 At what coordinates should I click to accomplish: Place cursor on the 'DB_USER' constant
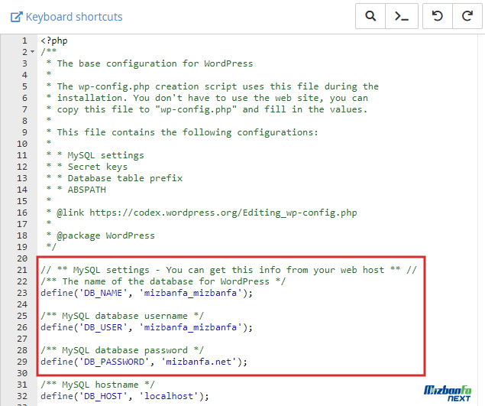click(98, 327)
